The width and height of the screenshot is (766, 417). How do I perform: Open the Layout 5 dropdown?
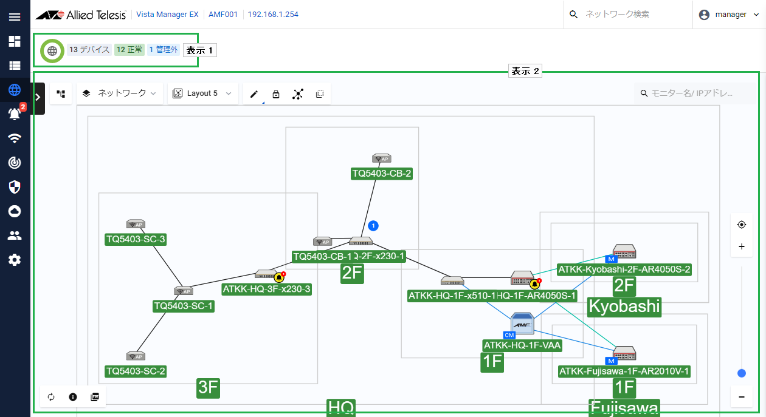coord(202,93)
